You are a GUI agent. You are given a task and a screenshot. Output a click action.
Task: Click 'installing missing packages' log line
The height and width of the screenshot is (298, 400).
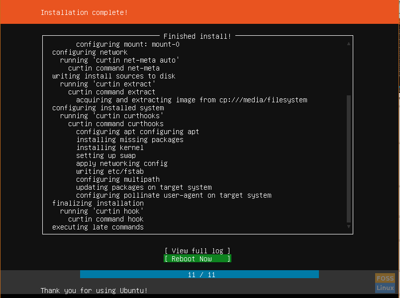pyautogui.click(x=129, y=140)
